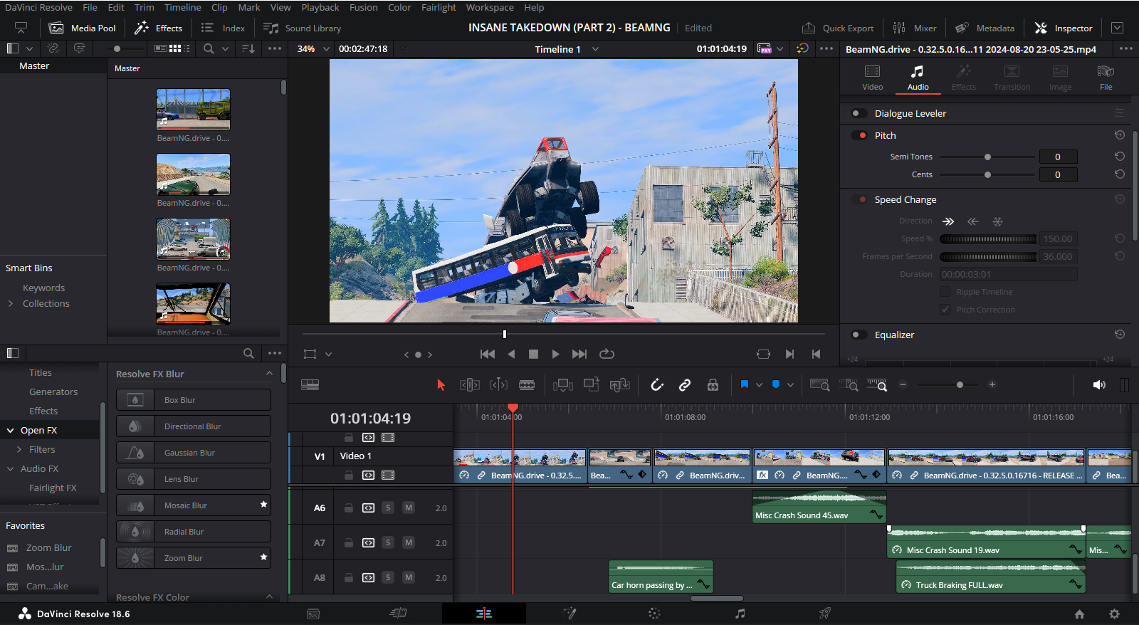Enable the Equalizer toggle
Screen dimensions: 1139x625
(x=859, y=335)
